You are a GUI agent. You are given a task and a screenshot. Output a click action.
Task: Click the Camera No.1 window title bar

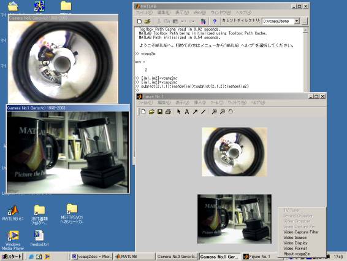tap(68, 108)
